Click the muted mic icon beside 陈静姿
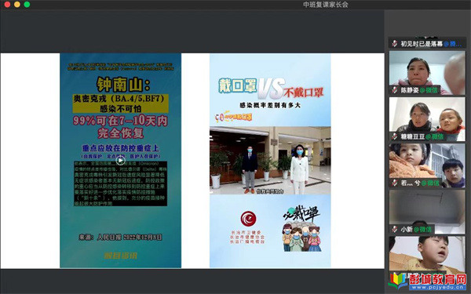 point(395,90)
